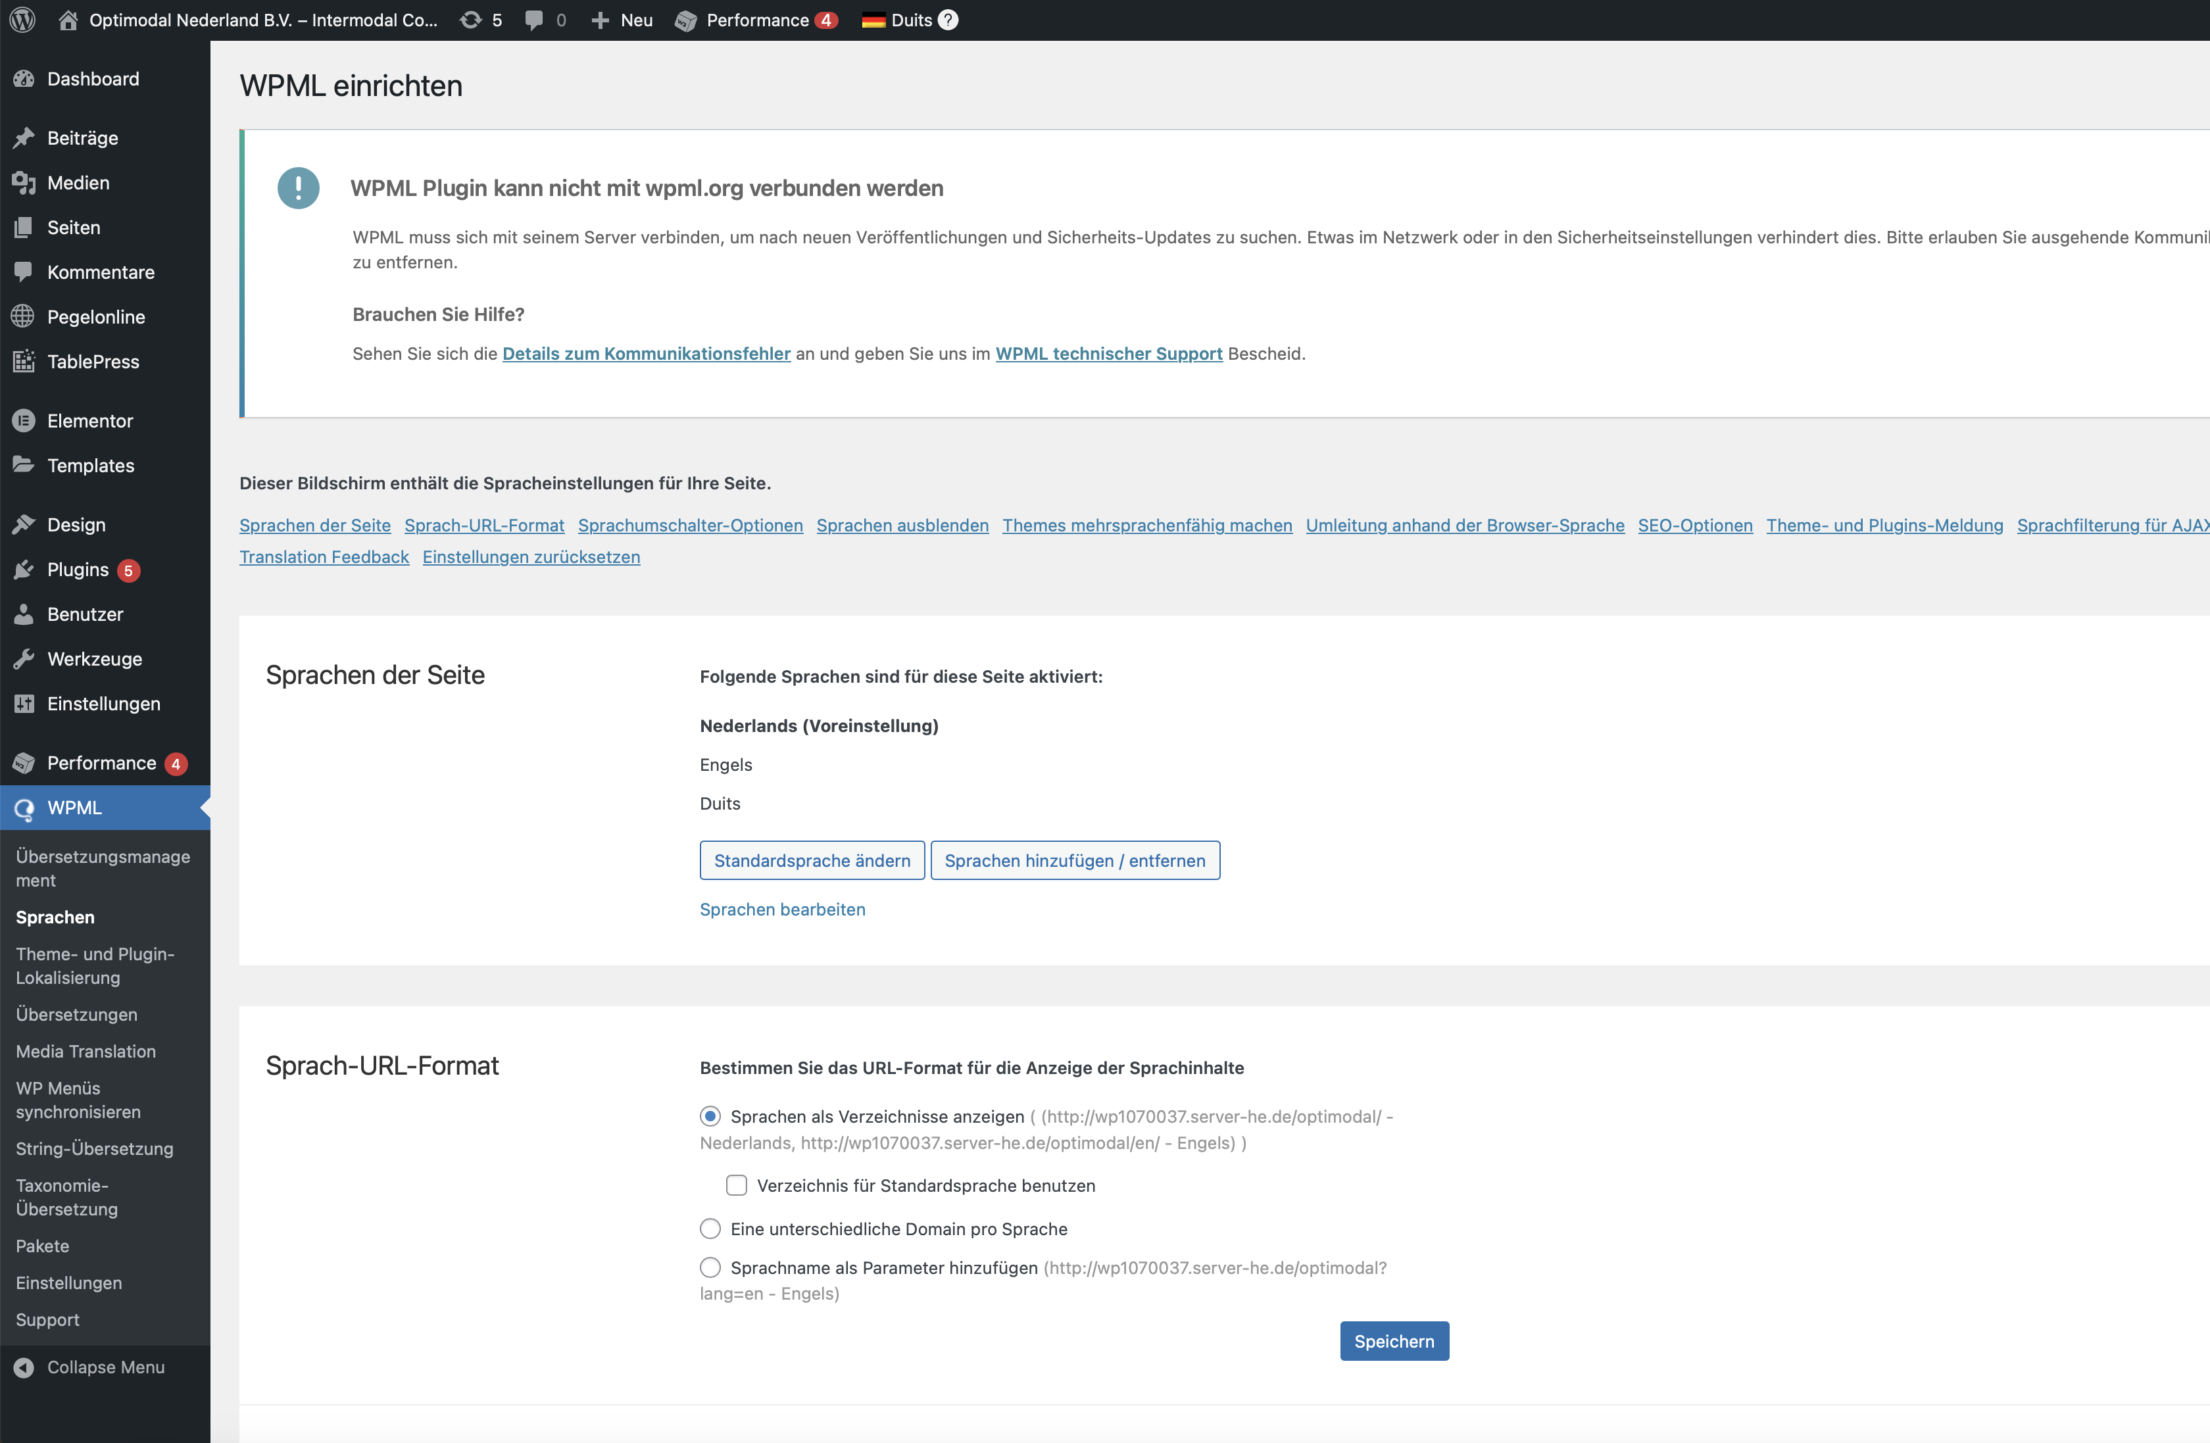Jump to Umleitung anhand der Browser-Sprache
2210x1443 pixels.
point(1464,525)
